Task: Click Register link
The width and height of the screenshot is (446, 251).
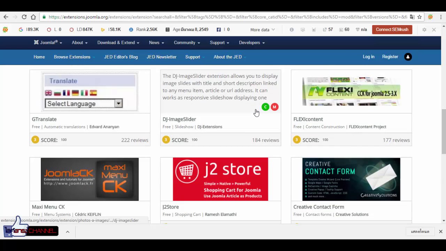Action: click(x=390, y=57)
